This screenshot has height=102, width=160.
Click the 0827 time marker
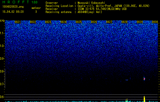pos(109,22)
